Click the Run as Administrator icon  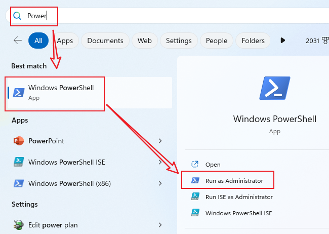point(195,180)
